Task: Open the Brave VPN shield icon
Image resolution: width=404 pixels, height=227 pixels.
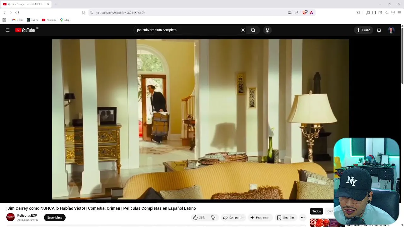Action: (393, 13)
